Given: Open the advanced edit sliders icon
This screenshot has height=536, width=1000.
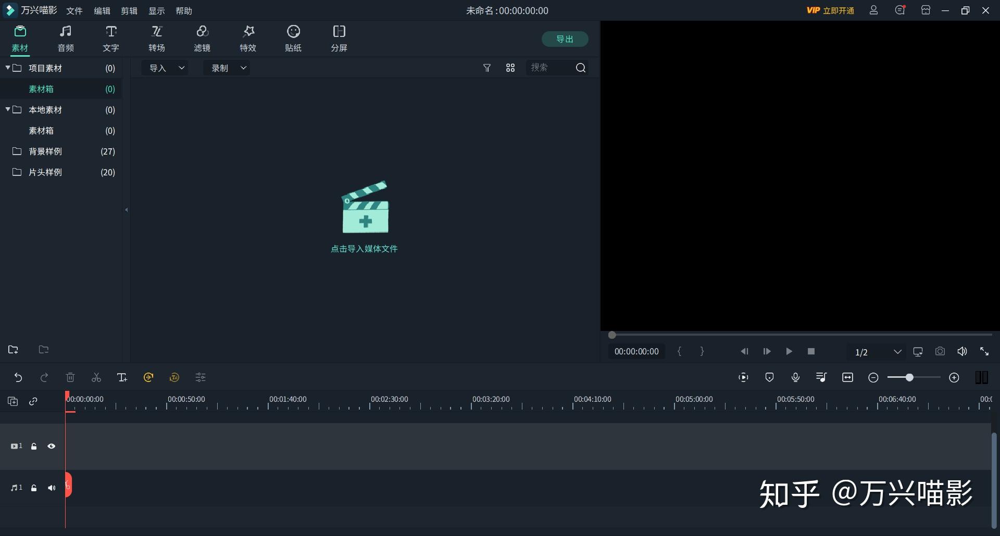Looking at the screenshot, I should coord(201,377).
